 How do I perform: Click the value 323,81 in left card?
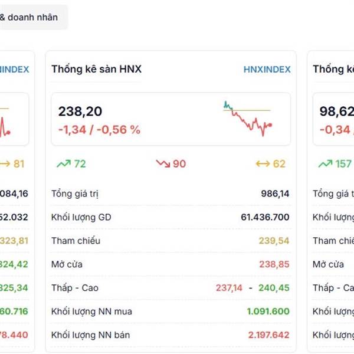point(14,241)
